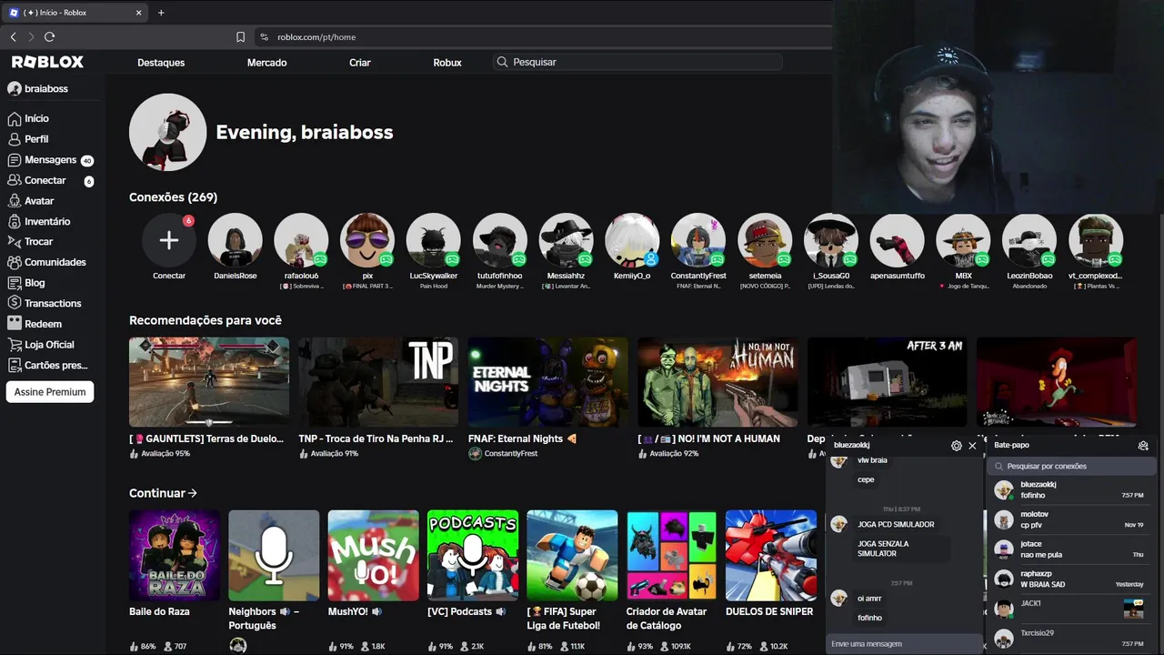
Task: Open TNP Troca de Tiro game thumbnail
Action: click(x=378, y=382)
